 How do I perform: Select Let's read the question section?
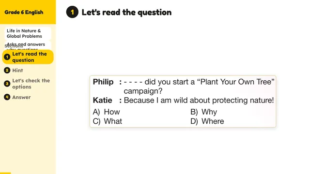point(28,57)
